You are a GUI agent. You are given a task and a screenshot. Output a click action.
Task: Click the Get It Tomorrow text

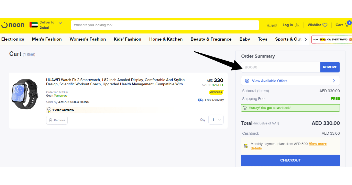[x=57, y=96]
